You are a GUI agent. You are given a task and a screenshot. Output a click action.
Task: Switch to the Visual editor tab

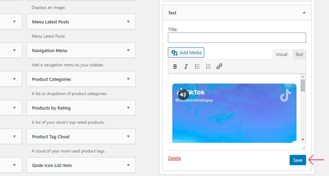coord(282,55)
